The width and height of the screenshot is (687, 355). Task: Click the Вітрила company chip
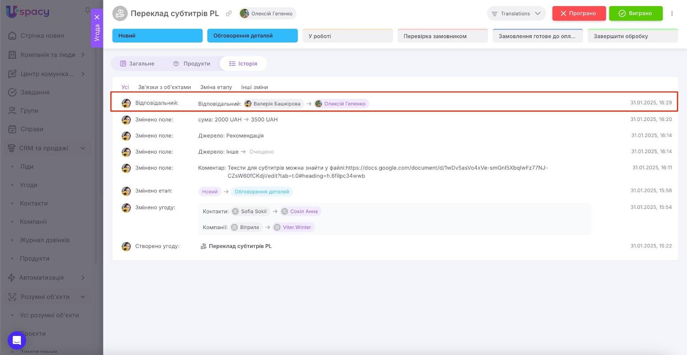click(x=245, y=227)
